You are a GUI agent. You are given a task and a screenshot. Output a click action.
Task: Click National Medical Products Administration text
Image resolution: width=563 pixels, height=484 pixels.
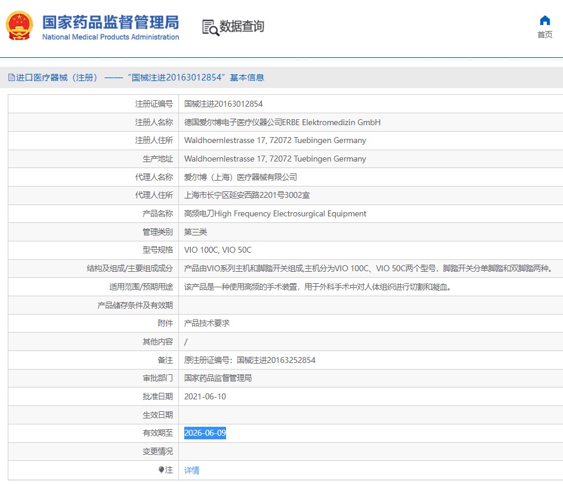coord(110,37)
